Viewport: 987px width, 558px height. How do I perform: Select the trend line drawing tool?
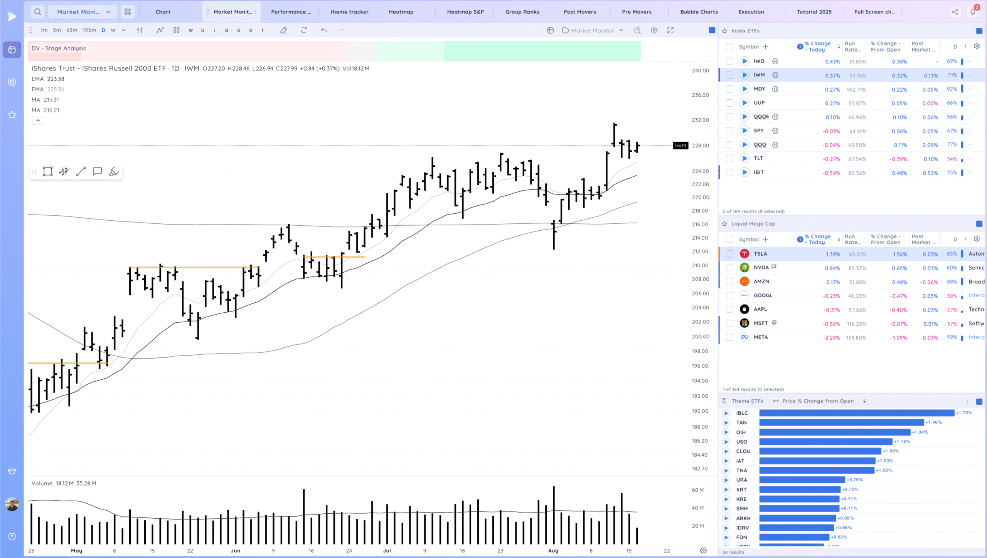coord(81,171)
